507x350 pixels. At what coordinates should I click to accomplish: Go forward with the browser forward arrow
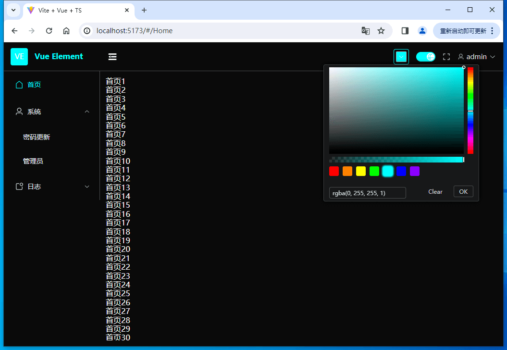pyautogui.click(x=32, y=31)
